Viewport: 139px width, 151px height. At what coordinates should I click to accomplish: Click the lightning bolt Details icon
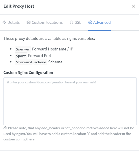(x=4, y=22)
